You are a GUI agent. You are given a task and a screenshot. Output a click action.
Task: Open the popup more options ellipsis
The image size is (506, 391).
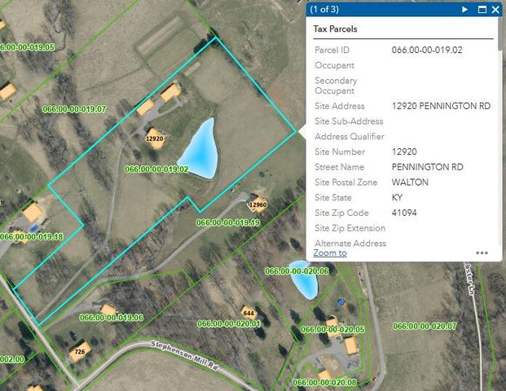482,253
